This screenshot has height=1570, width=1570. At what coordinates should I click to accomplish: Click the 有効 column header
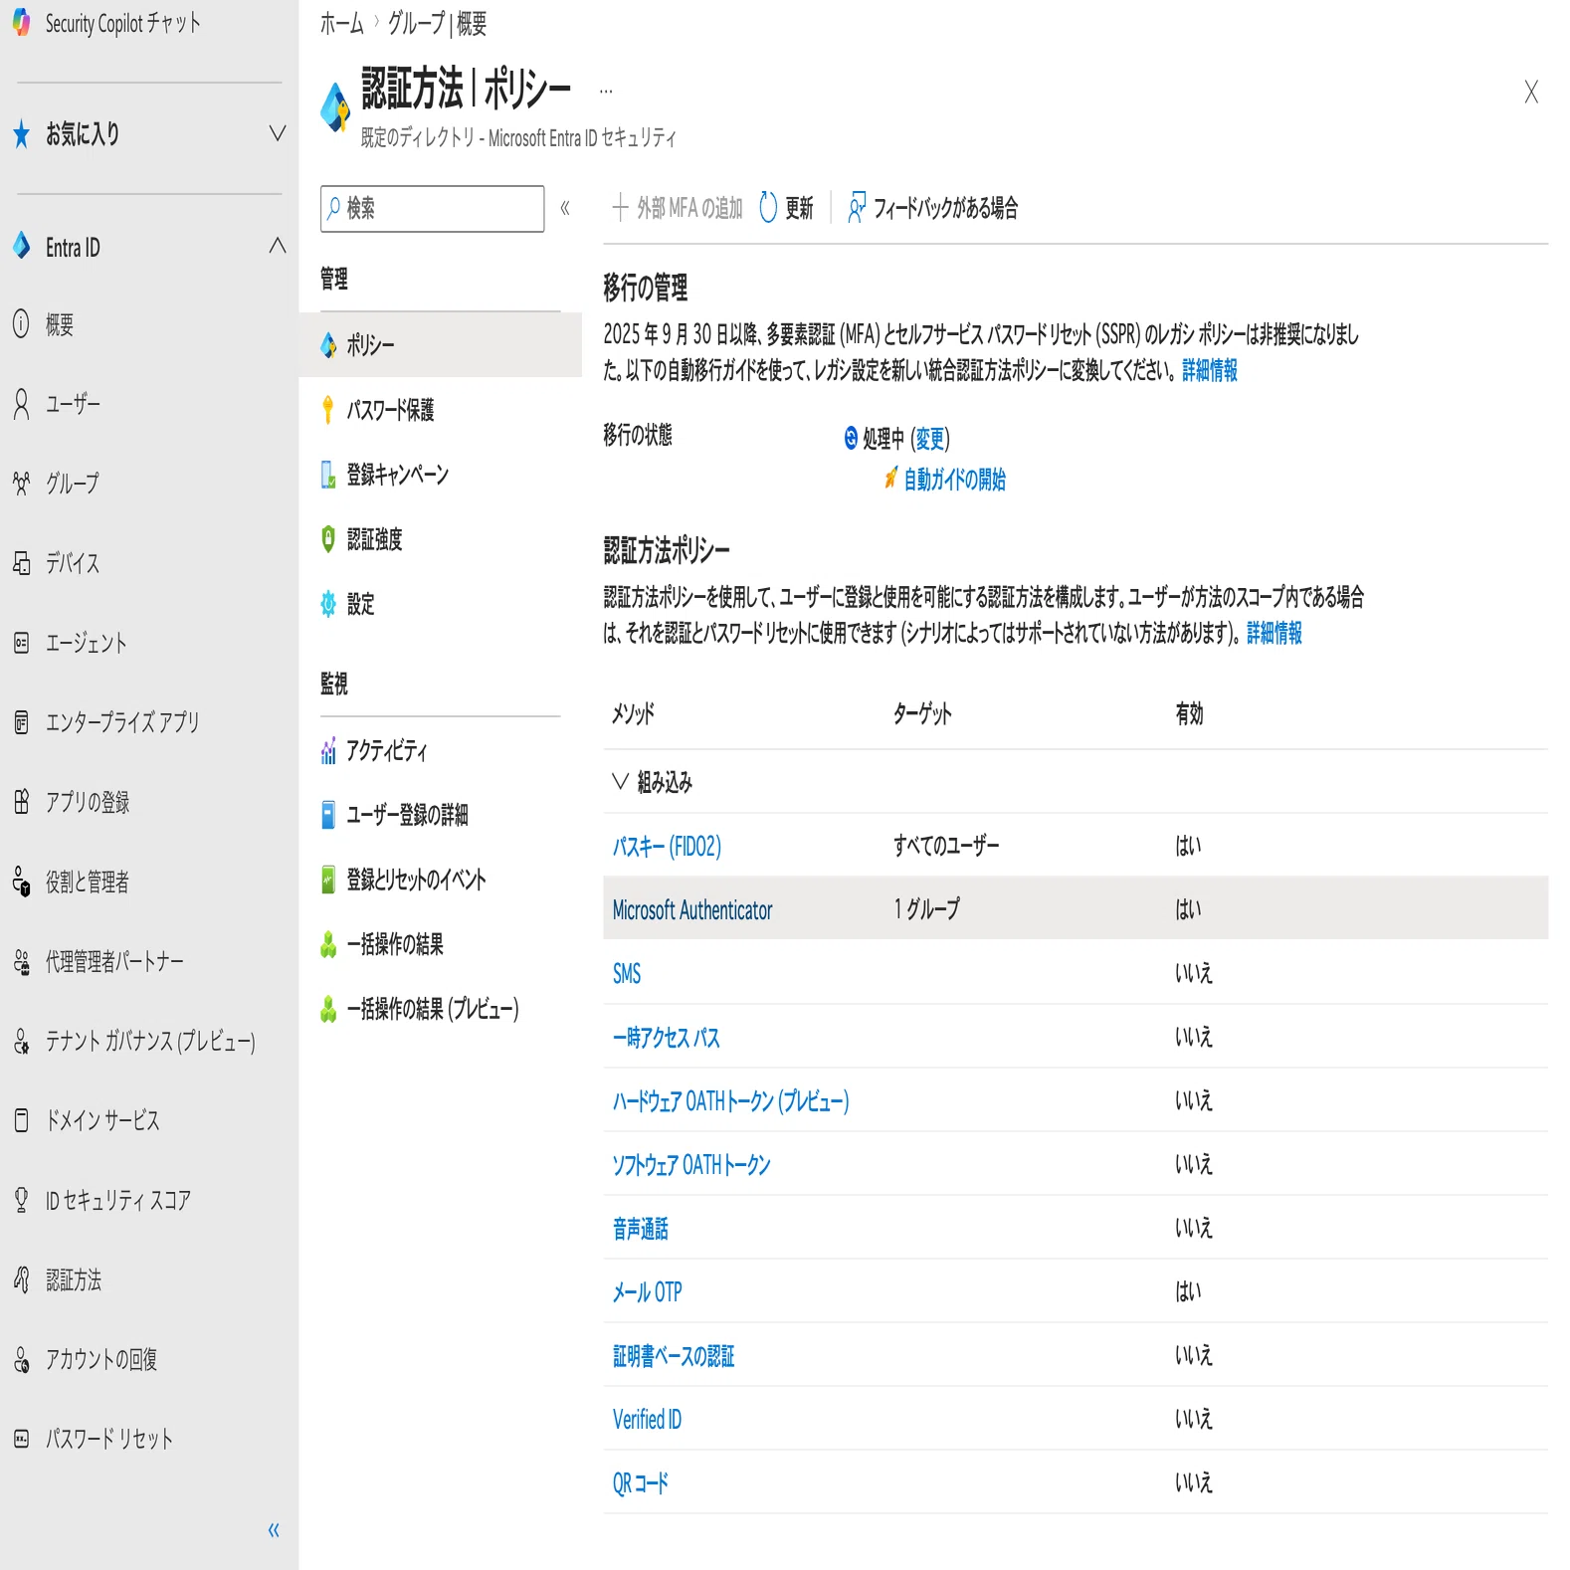(x=1190, y=713)
